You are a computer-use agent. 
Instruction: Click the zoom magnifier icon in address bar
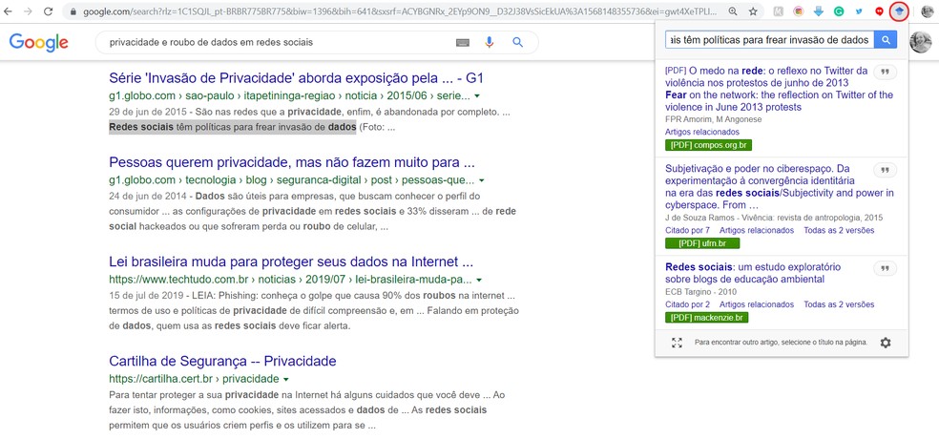tap(733, 11)
